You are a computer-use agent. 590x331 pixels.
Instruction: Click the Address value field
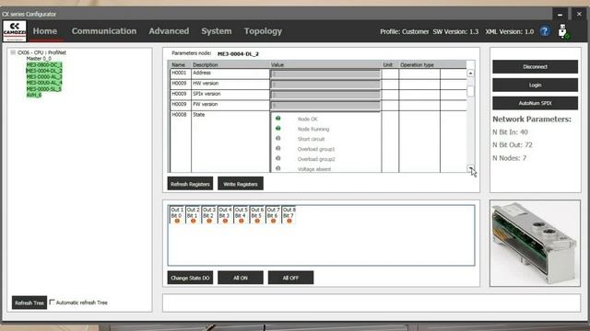pos(325,74)
